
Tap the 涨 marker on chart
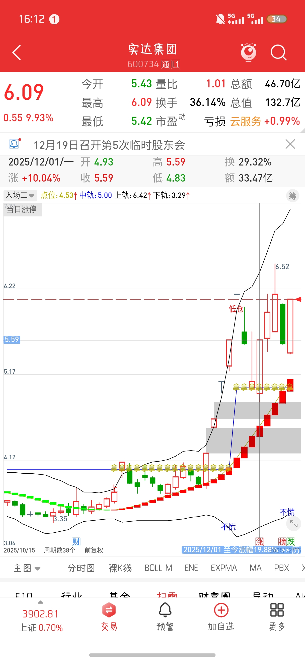(x=260, y=541)
